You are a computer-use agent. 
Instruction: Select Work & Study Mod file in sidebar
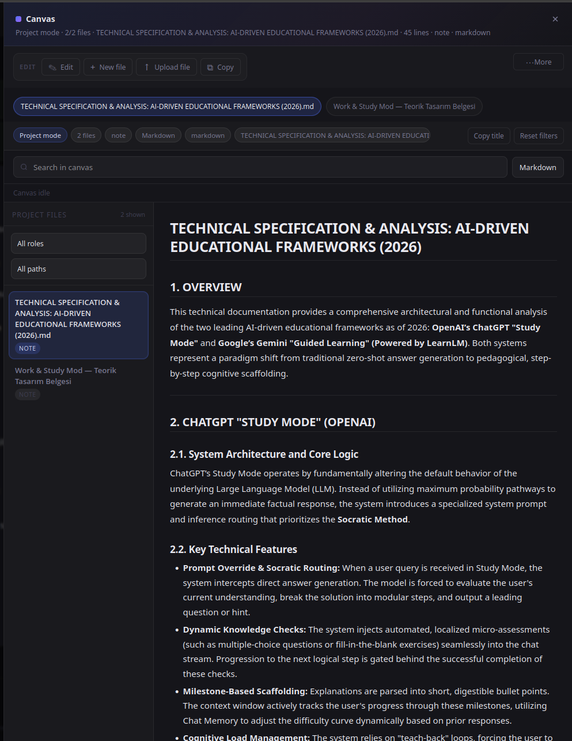(78, 382)
